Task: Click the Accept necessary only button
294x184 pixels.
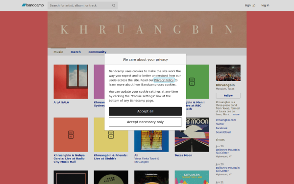Action: click(x=146, y=122)
